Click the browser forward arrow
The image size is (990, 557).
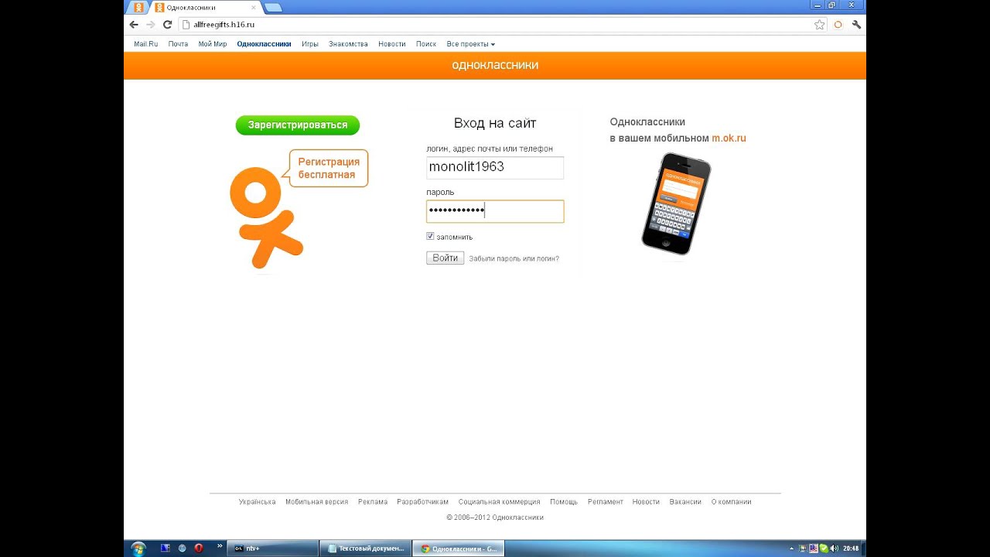[151, 25]
